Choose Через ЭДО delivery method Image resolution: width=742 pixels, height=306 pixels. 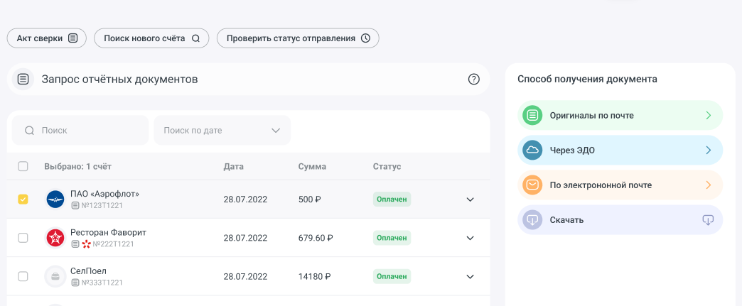tap(620, 150)
